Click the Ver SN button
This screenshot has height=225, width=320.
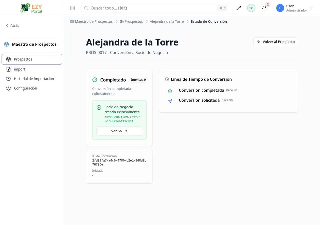(x=119, y=131)
